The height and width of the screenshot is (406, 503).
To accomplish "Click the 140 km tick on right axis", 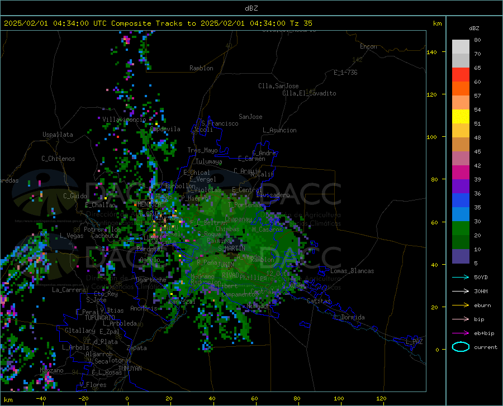I will pyautogui.click(x=432, y=52).
